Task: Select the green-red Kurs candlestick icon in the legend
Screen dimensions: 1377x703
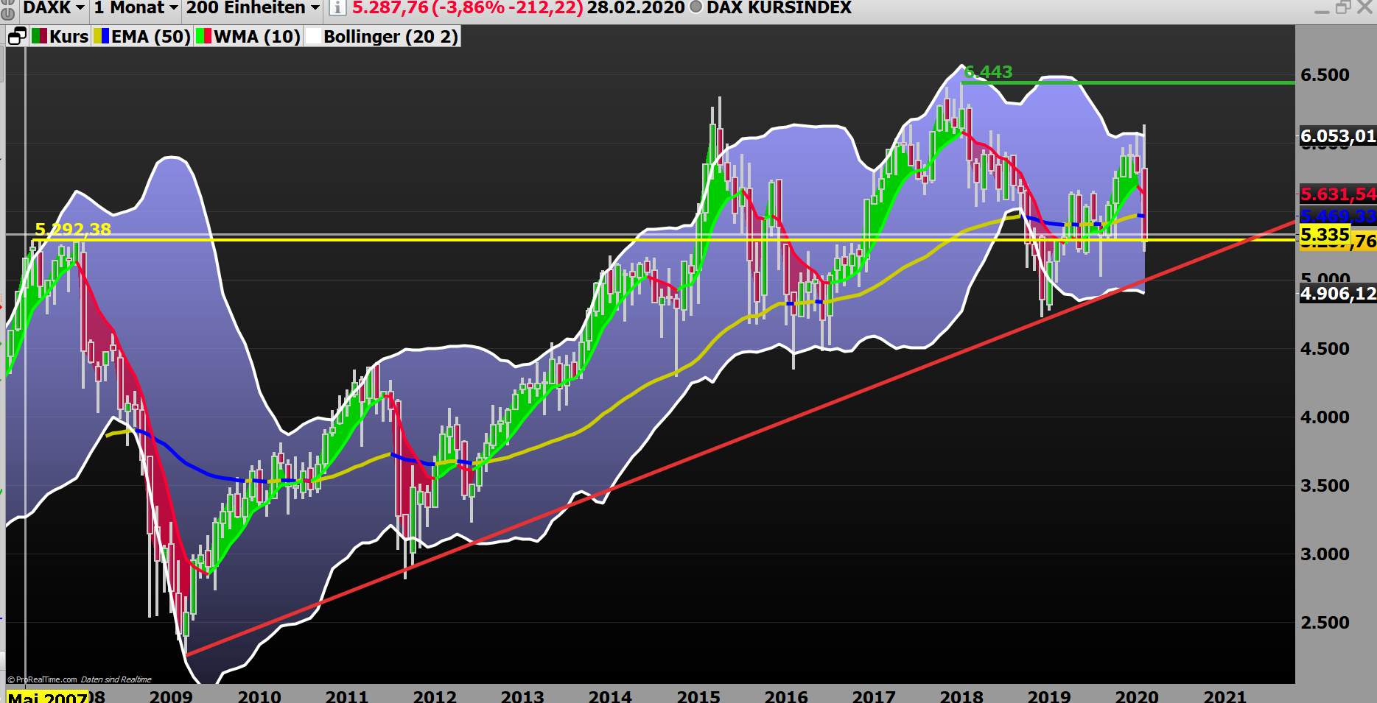Action: pyautogui.click(x=39, y=35)
